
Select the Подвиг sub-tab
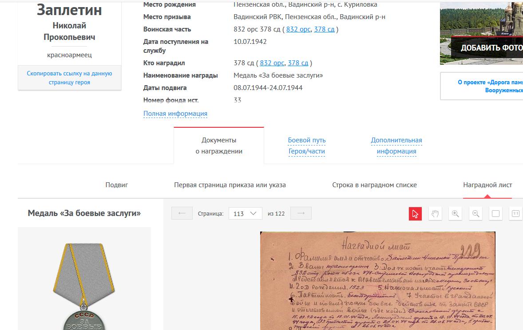117,185
